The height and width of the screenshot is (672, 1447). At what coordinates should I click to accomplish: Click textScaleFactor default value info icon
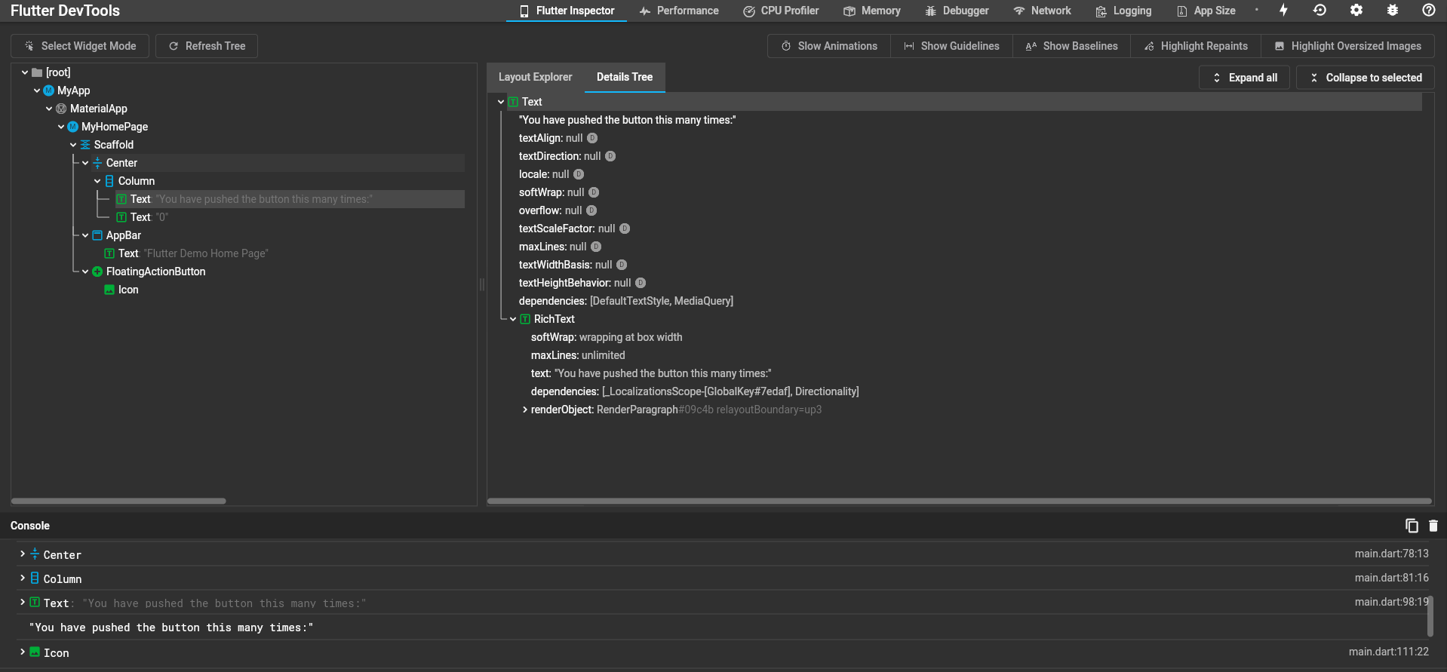(x=625, y=229)
